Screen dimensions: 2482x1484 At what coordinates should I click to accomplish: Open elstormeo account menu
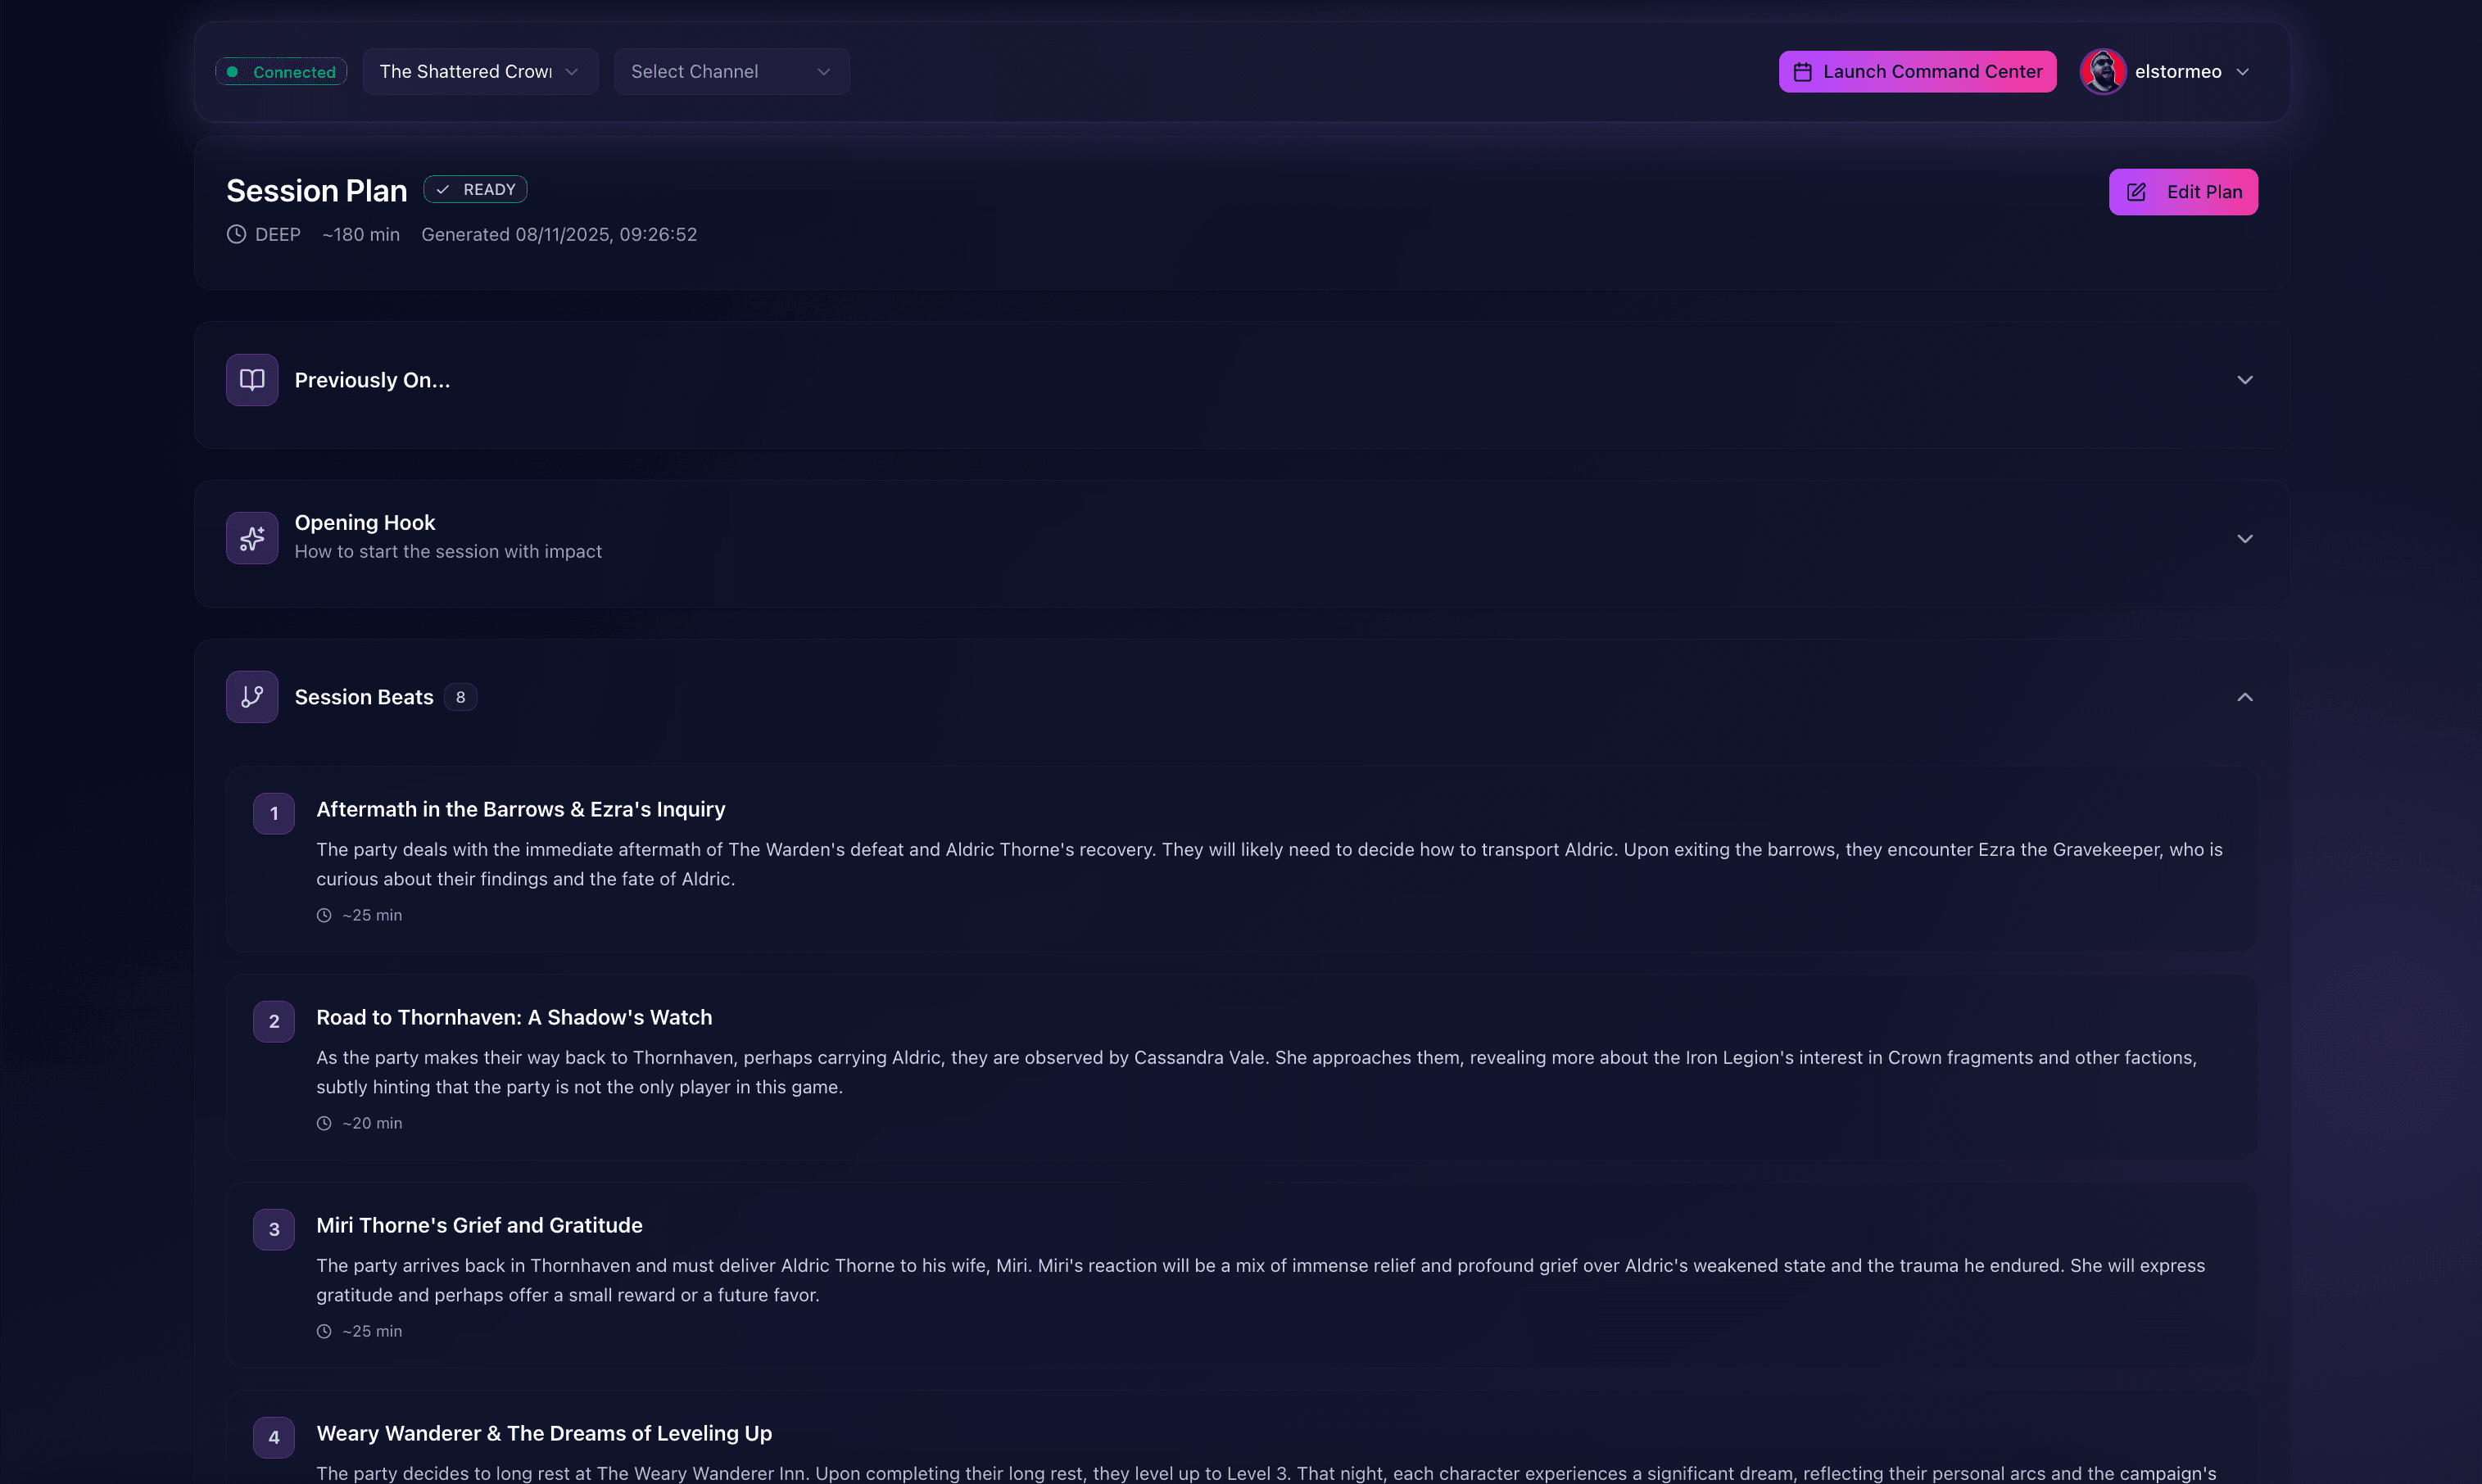[2166, 72]
